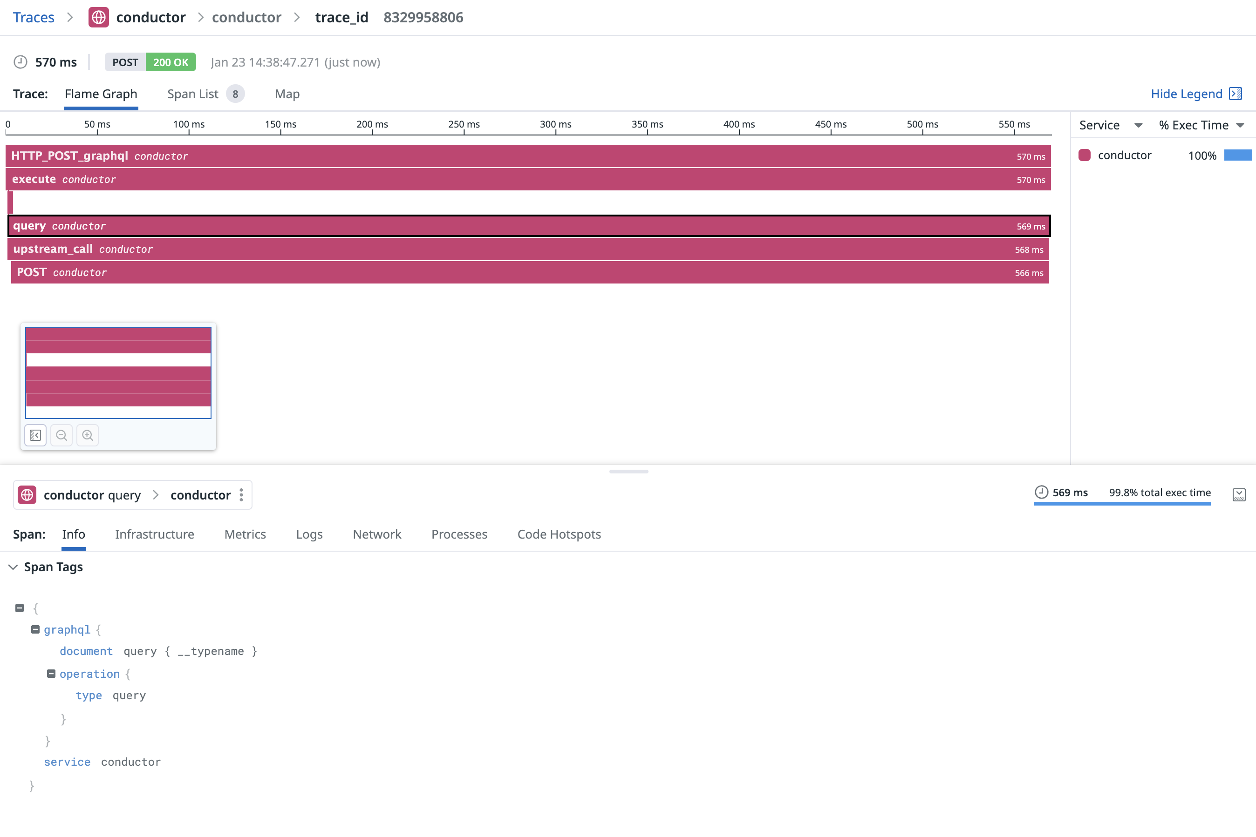Select the upstream_call span bar
This screenshot has width=1256, height=837.
(528, 250)
